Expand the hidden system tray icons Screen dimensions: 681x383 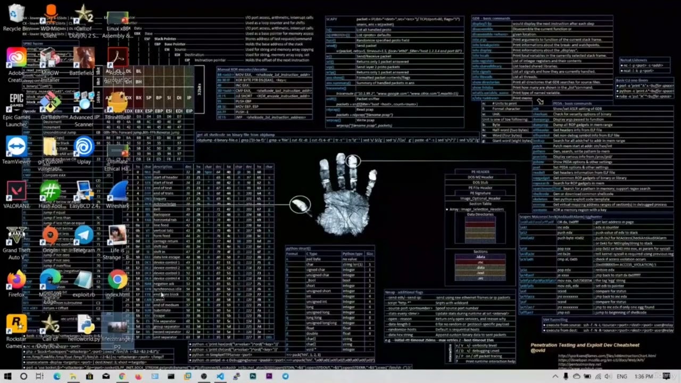[x=555, y=376]
